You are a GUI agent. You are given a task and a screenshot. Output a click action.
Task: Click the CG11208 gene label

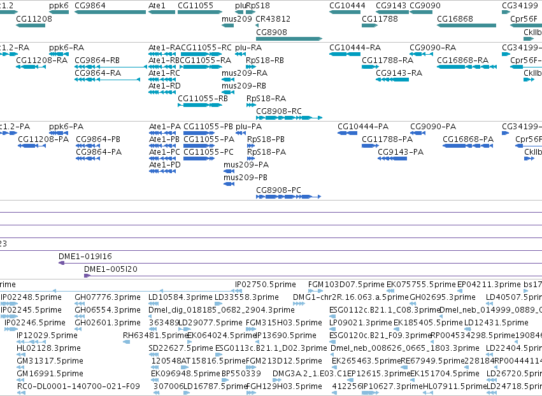(34, 18)
